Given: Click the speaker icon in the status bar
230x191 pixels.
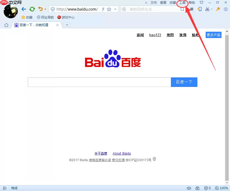Looking at the screenshot, I should tap(189, 188).
